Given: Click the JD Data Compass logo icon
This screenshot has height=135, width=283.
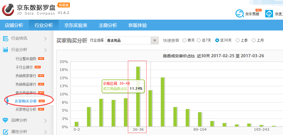Looking at the screenshot, I should (8, 9).
